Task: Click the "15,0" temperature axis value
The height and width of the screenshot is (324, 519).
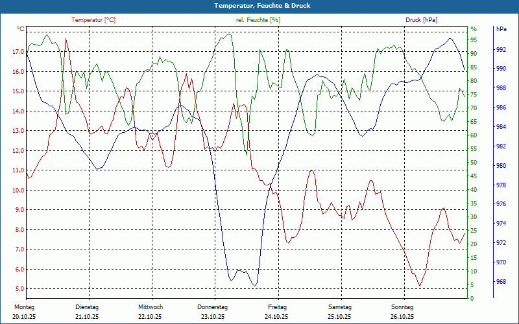Action: click(18, 91)
